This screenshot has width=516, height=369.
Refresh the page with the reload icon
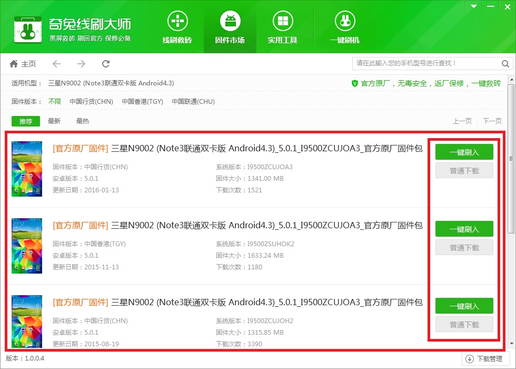(x=106, y=64)
